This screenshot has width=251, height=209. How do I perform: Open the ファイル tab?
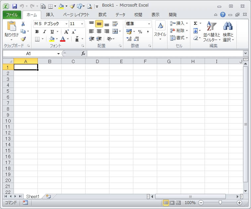click(x=12, y=15)
